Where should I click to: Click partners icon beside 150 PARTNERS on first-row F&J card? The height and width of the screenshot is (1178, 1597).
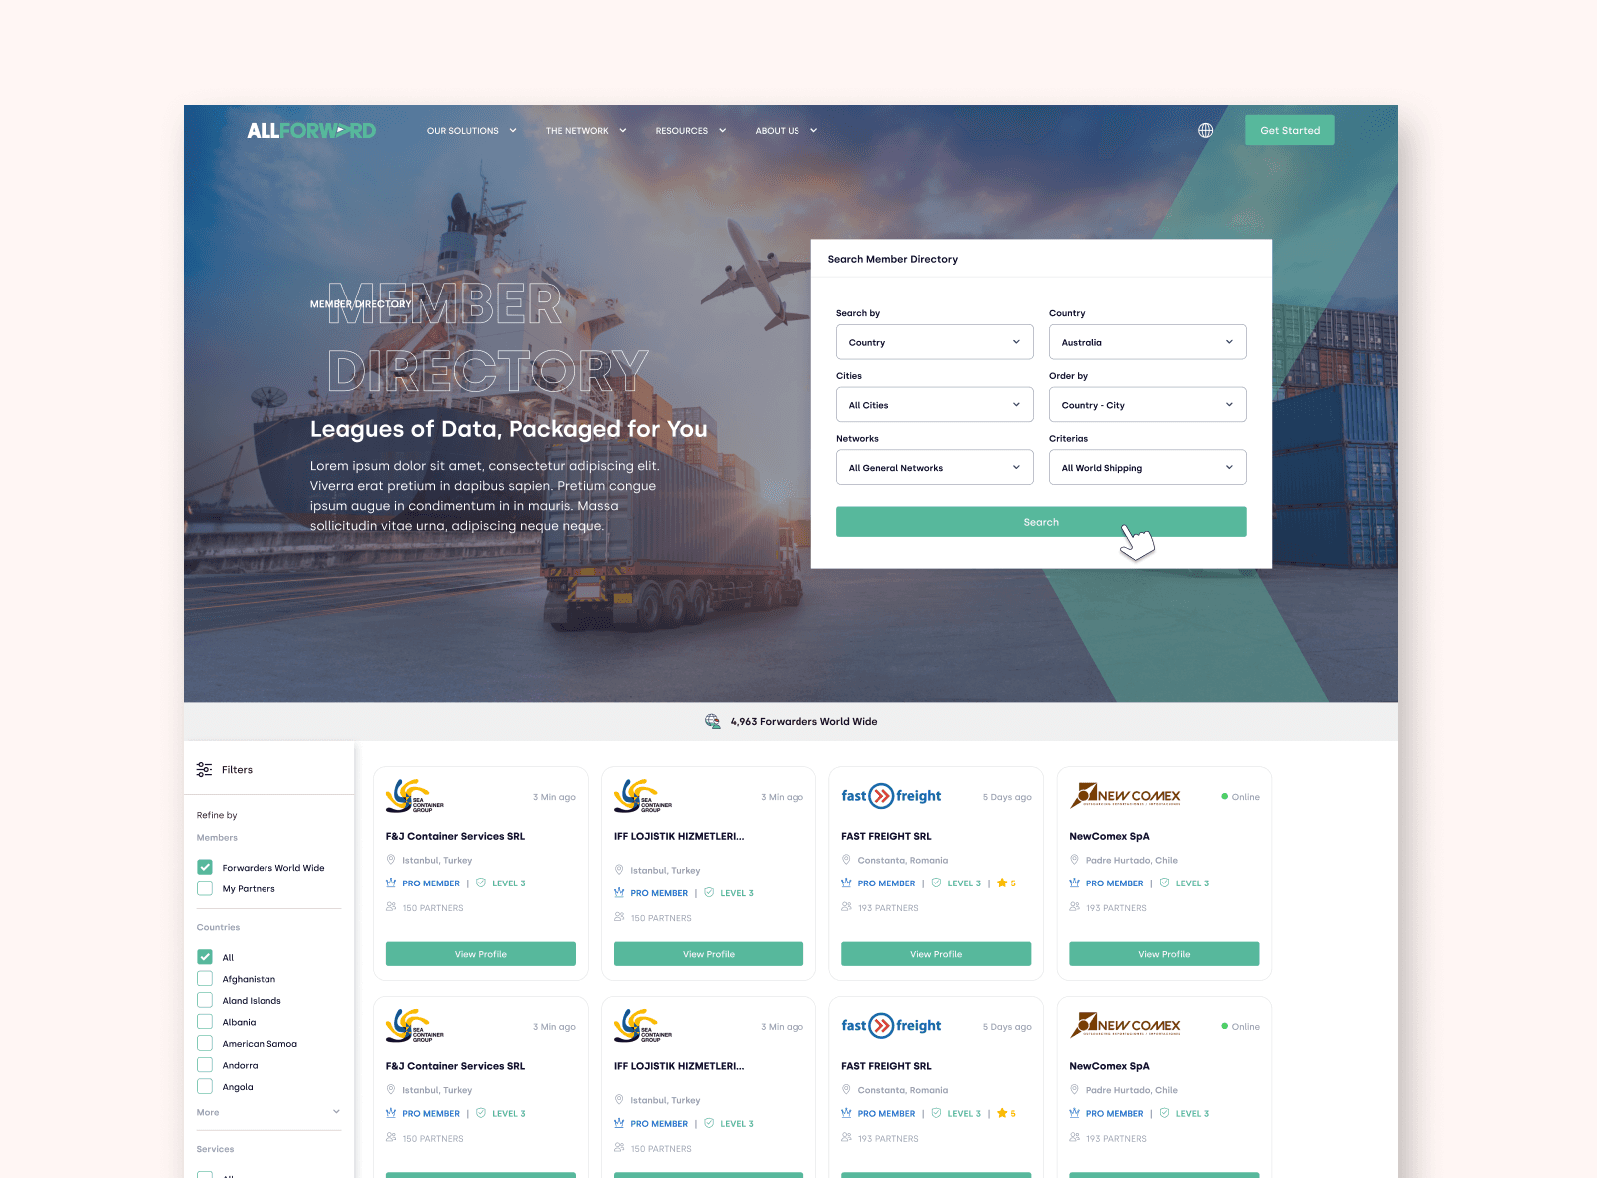point(391,907)
